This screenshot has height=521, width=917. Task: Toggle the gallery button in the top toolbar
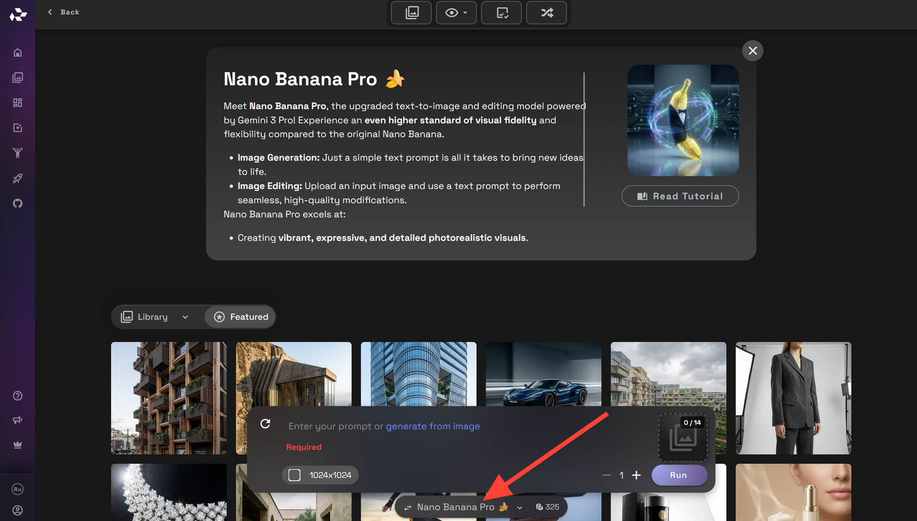tap(411, 13)
